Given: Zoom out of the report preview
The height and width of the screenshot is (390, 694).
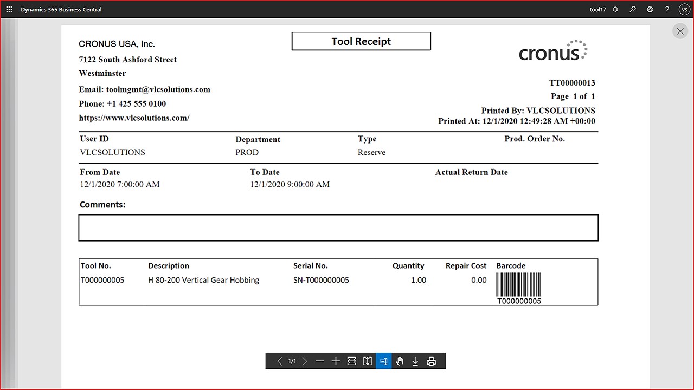Looking at the screenshot, I should (320, 361).
